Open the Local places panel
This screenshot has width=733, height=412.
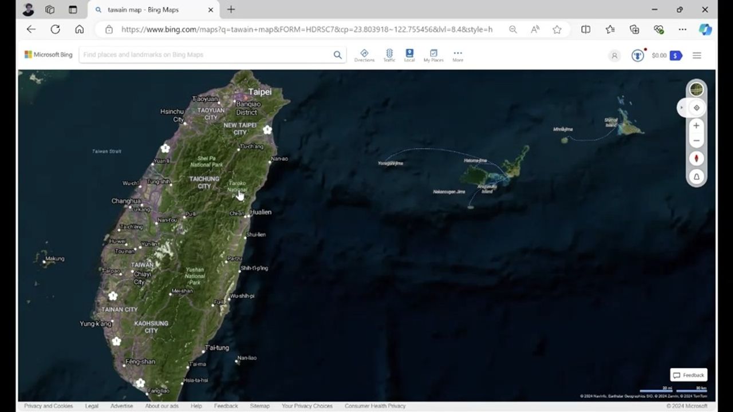pos(409,55)
